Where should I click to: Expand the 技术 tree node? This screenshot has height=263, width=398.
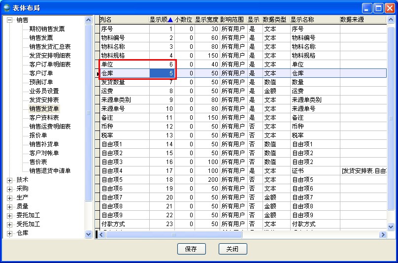point(9,180)
